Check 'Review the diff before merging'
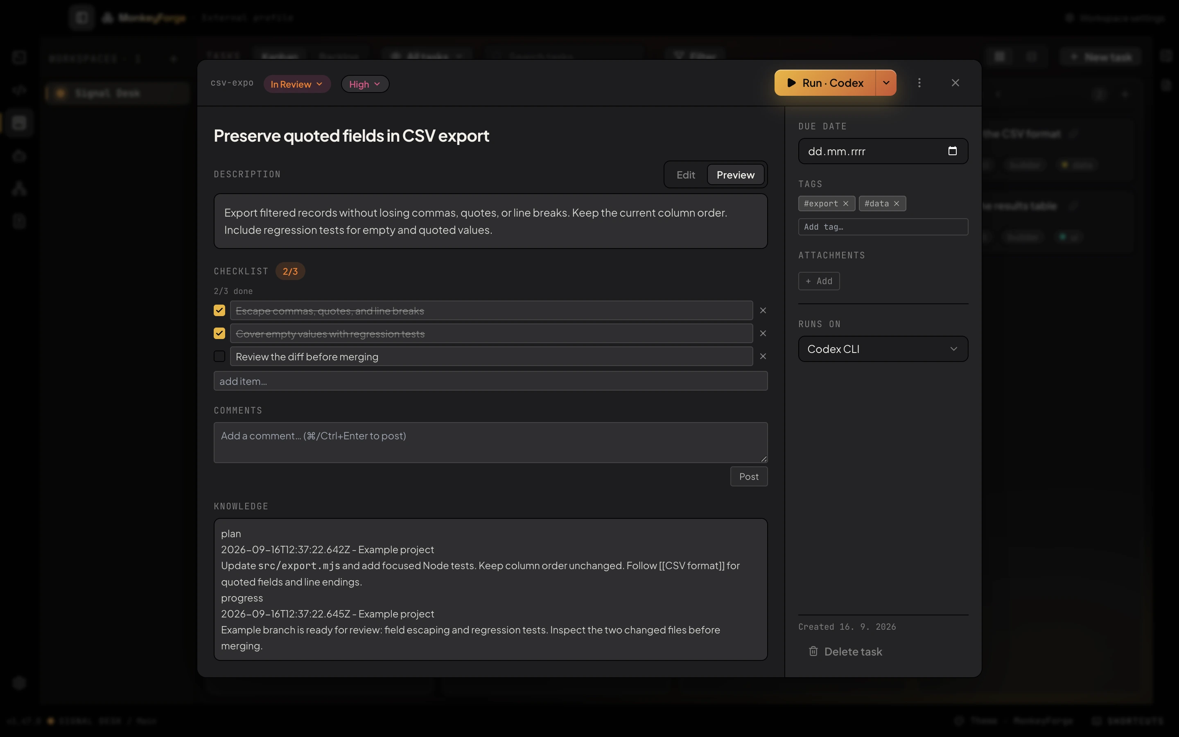This screenshot has width=1179, height=737. (x=219, y=356)
